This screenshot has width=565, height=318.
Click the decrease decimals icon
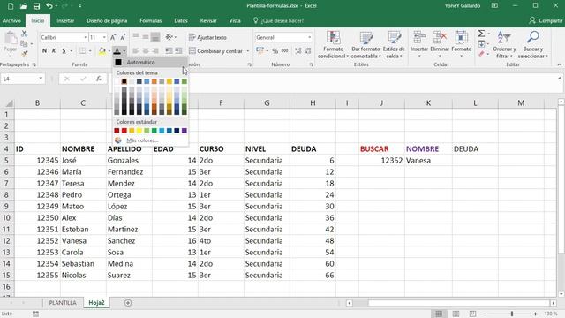pyautogui.click(x=308, y=51)
